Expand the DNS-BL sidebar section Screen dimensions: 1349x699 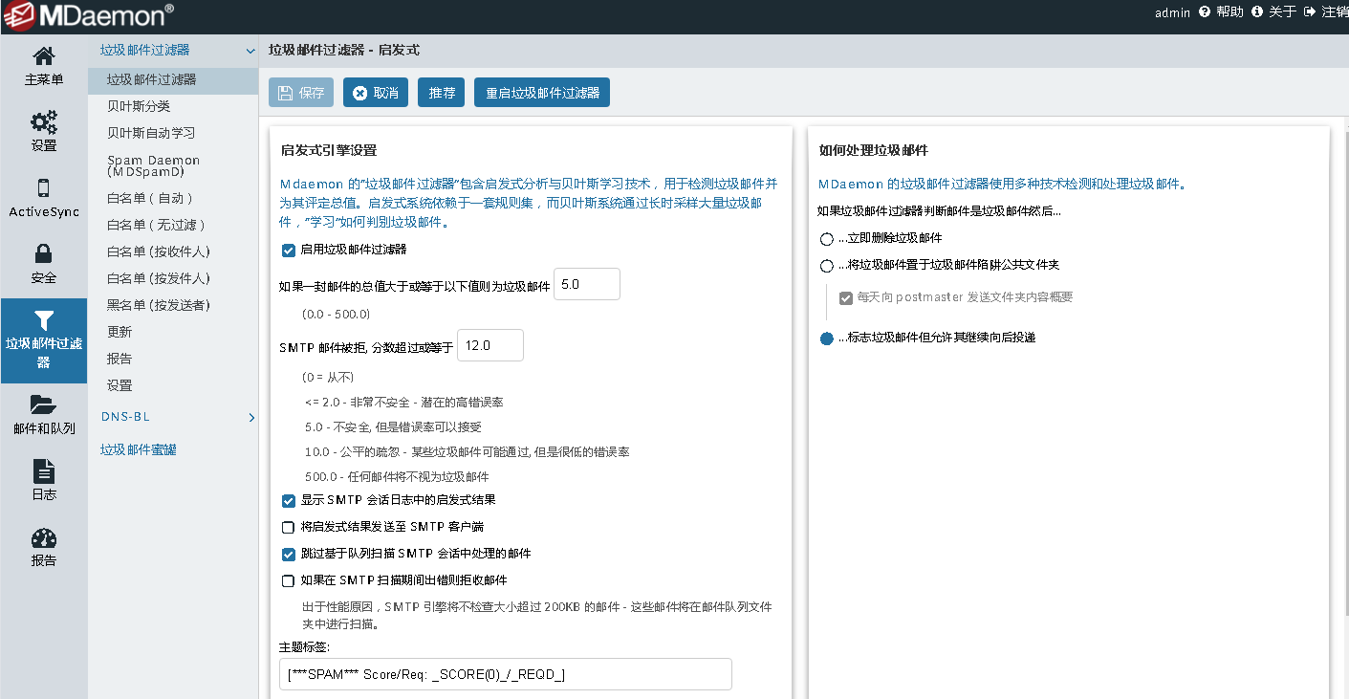251,417
